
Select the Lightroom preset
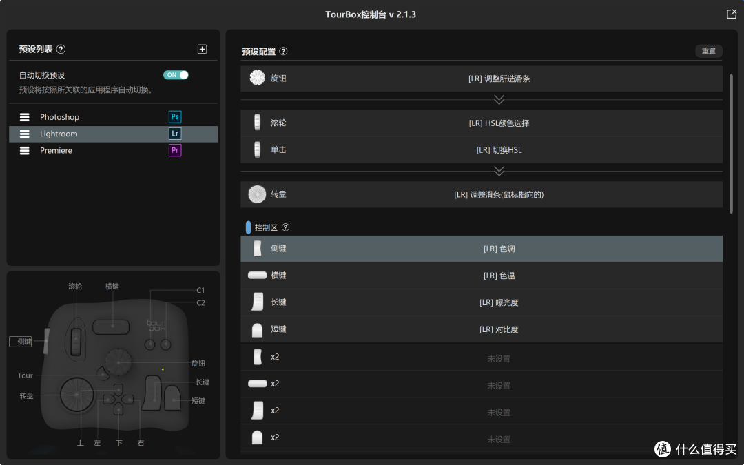(x=114, y=134)
